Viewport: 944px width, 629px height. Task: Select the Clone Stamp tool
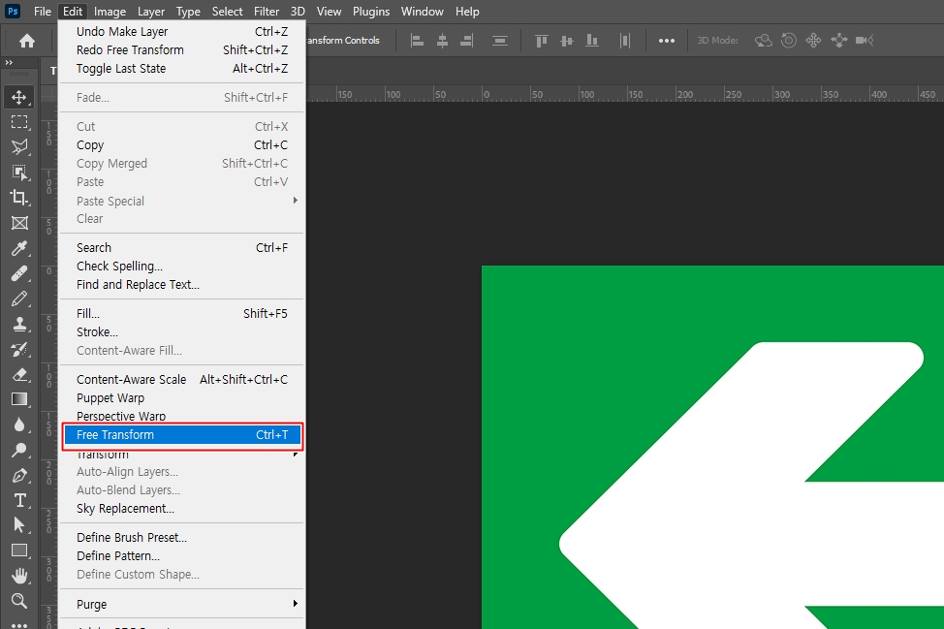point(19,324)
